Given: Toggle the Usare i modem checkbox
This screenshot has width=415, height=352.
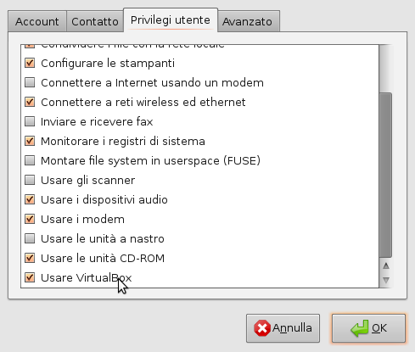Looking at the screenshot, I should 30,219.
